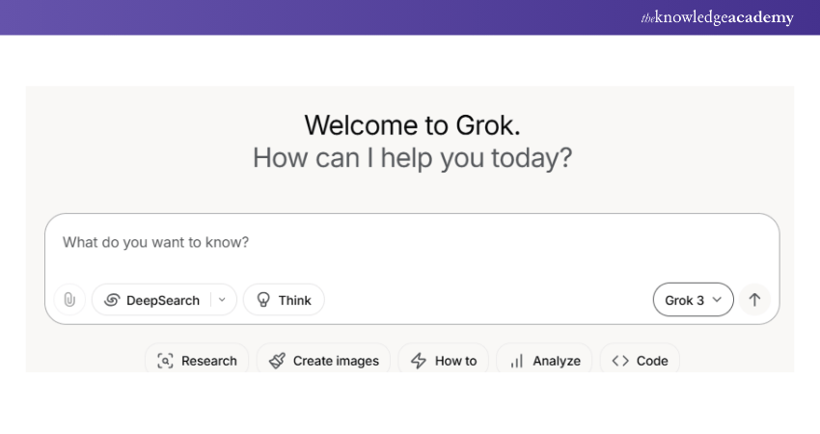Toggle Think mode on
Screen dimensions: 820x434
click(x=284, y=300)
